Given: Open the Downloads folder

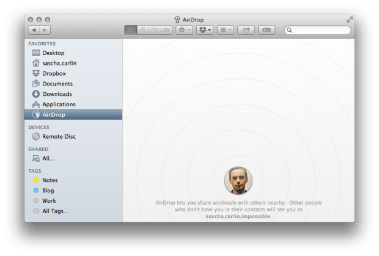Looking at the screenshot, I should (73, 94).
